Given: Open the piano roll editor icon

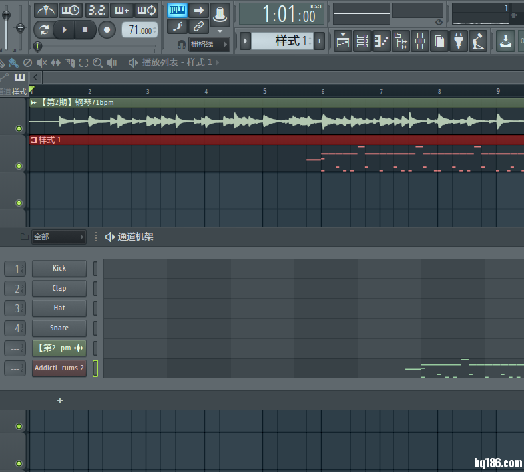Looking at the screenshot, I should 382,41.
